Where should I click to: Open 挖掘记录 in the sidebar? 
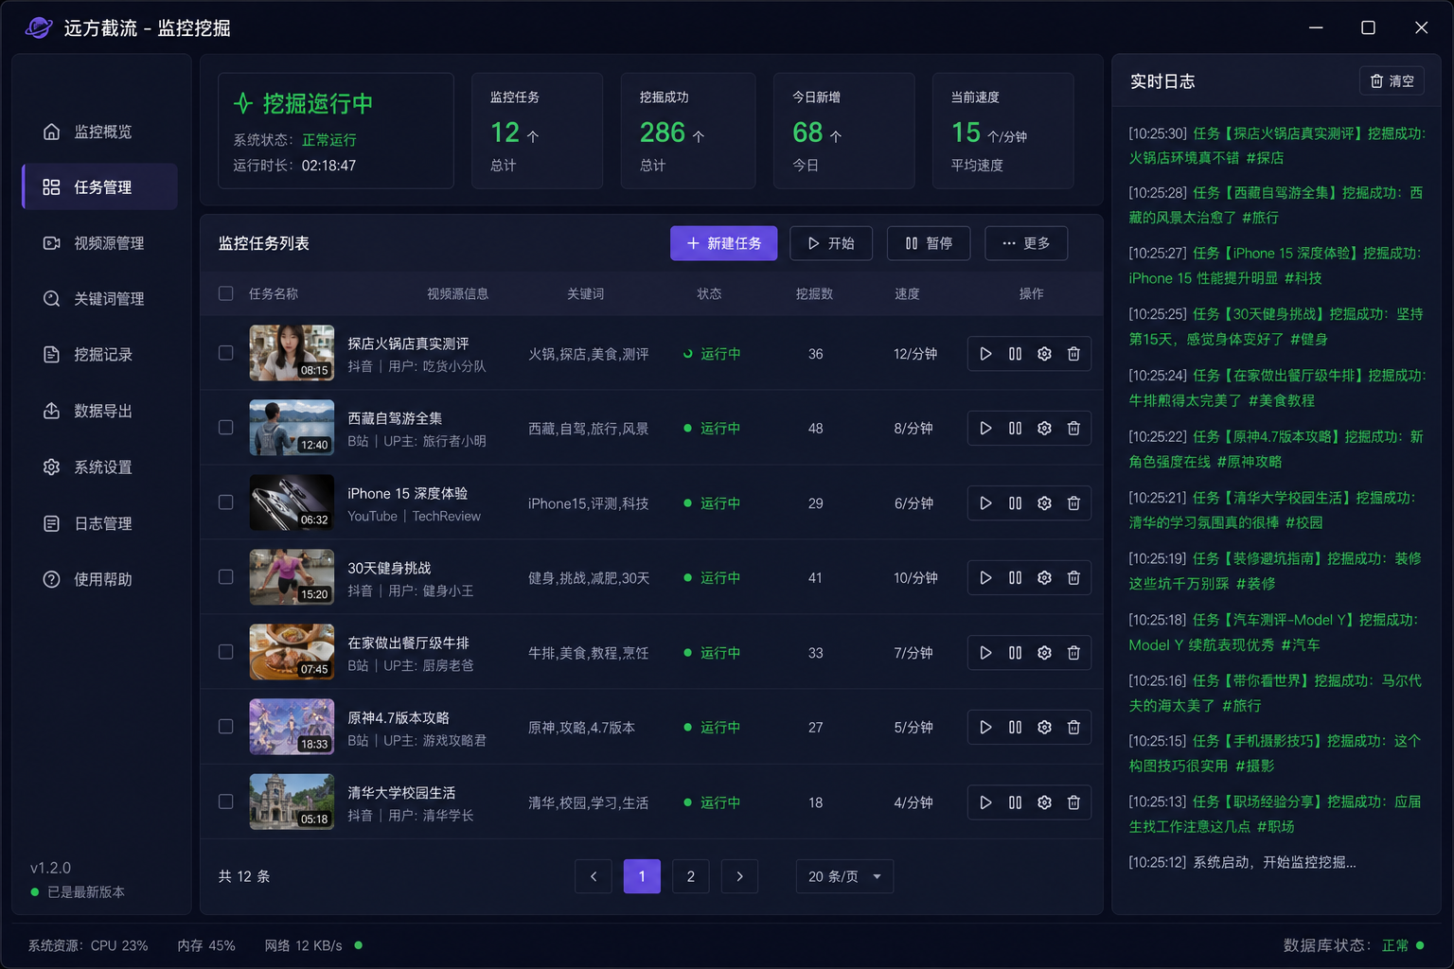coord(99,355)
